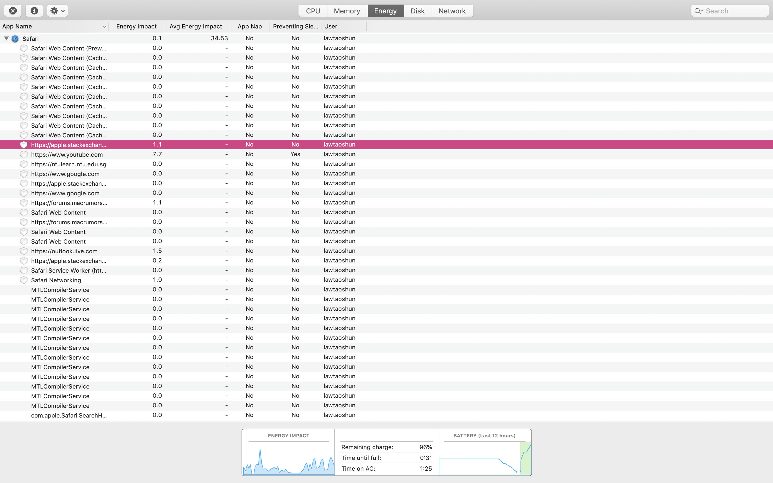Toggle App Name column sort chevron
773x483 pixels.
click(104, 27)
